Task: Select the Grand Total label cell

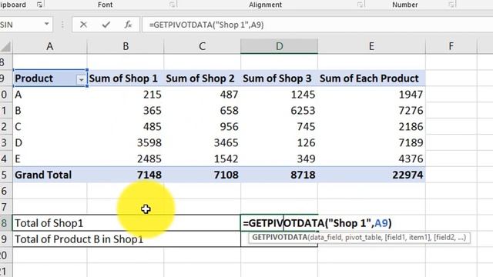Action: click(49, 175)
